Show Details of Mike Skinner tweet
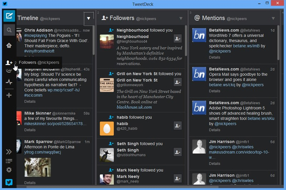 pyautogui.click(x=30, y=130)
